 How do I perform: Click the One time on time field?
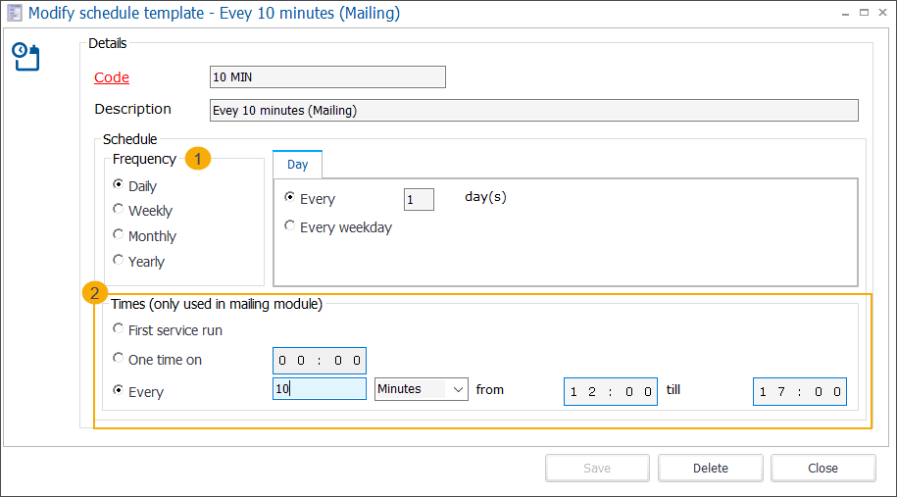pyautogui.click(x=320, y=361)
